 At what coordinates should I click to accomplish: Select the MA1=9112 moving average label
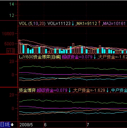[x=87, y=24]
